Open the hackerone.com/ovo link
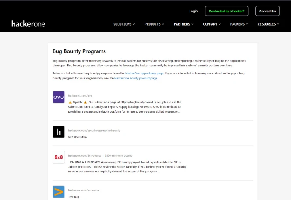The height and width of the screenshot is (200, 291). pos(80,96)
